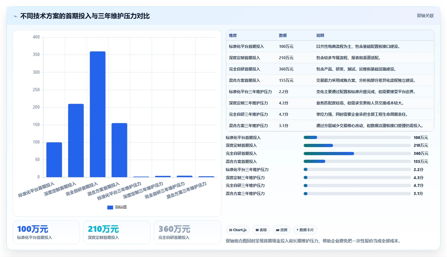This screenshot has width=447, height=257.
Task: Click the progress bar for 完全自研首期投入
Action: tap(357, 154)
